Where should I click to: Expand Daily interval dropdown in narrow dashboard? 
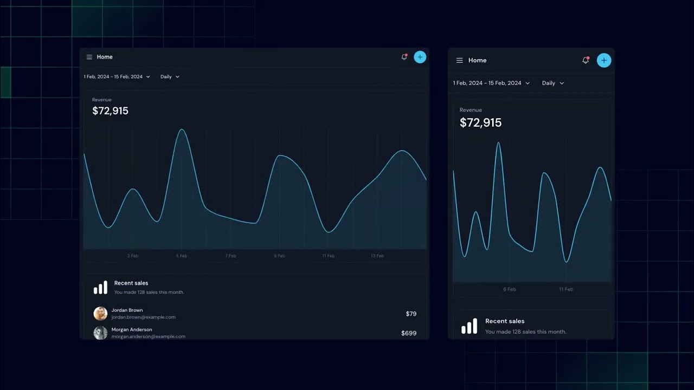click(553, 83)
